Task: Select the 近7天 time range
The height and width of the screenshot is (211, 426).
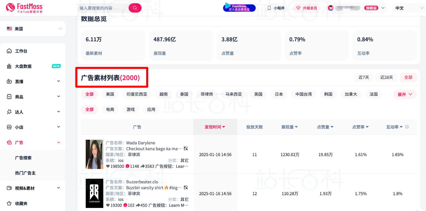Action: (364, 77)
